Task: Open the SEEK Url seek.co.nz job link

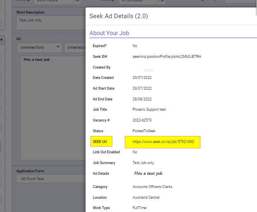Action: click(163, 142)
